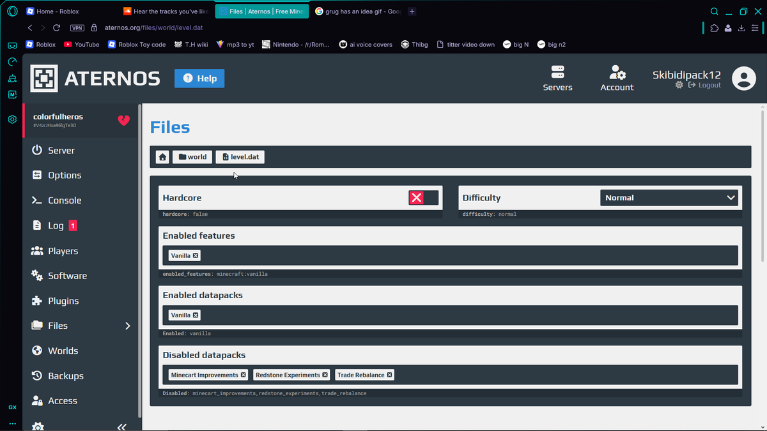
Task: Open the Easy Setup sliders icon
Action: pyautogui.click(x=755, y=27)
